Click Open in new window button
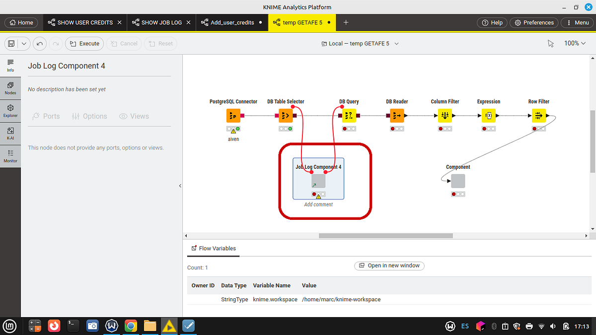This screenshot has height=335, width=596. click(389, 266)
